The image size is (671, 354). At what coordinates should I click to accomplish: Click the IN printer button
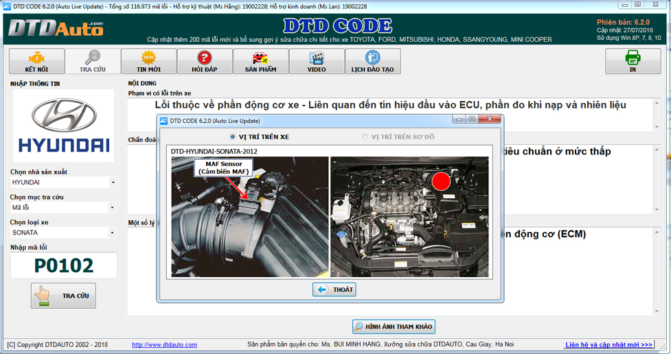click(633, 61)
